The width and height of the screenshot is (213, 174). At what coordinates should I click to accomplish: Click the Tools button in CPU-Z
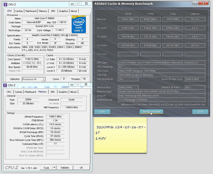point(46,168)
